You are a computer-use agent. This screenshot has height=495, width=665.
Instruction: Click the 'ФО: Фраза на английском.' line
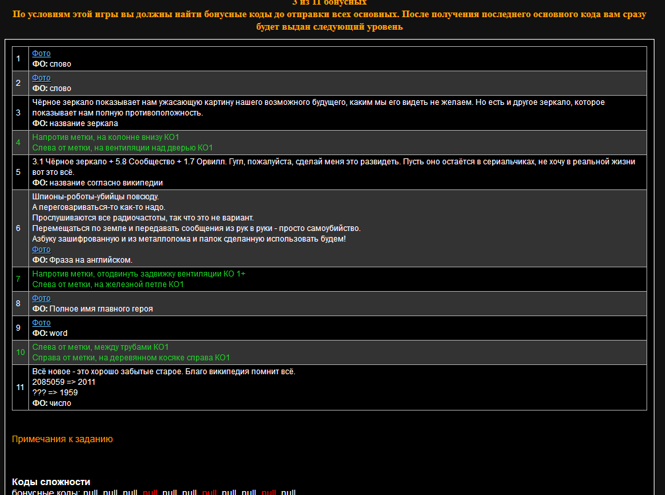click(x=82, y=260)
